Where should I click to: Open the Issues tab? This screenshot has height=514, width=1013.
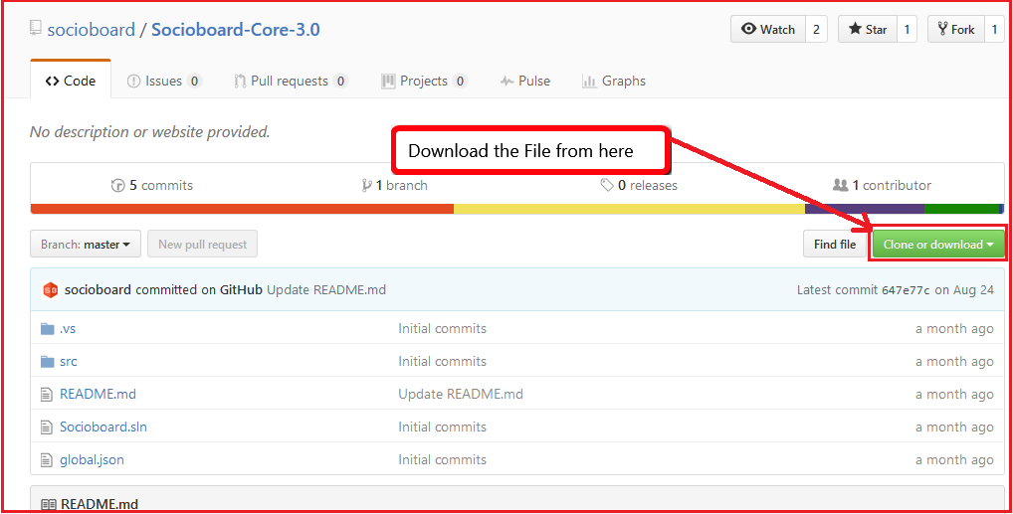tap(164, 81)
